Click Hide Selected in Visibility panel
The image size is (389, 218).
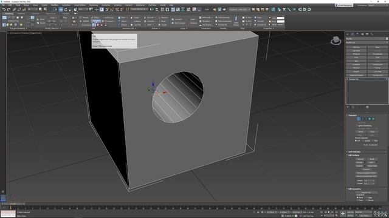[x=223, y=18]
